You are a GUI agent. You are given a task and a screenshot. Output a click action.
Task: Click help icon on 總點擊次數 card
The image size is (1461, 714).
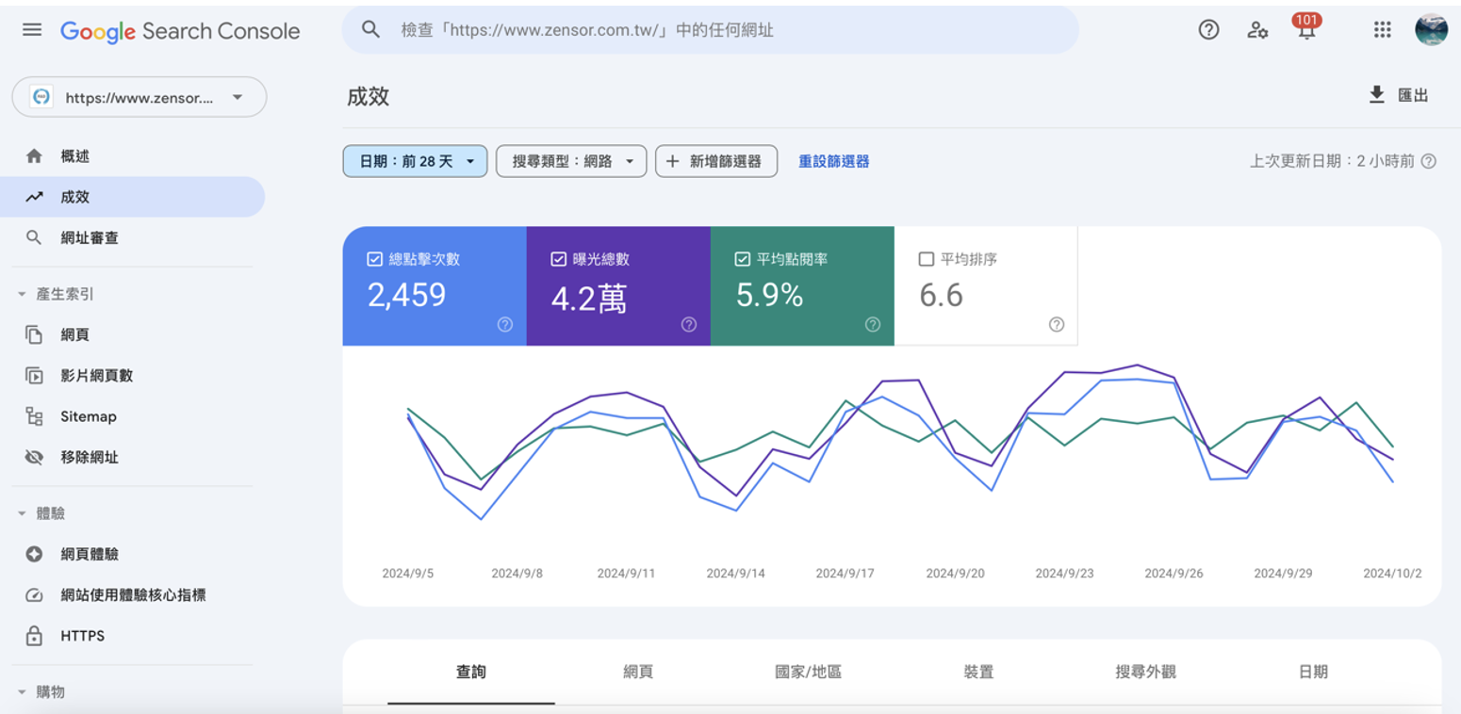pyautogui.click(x=505, y=325)
